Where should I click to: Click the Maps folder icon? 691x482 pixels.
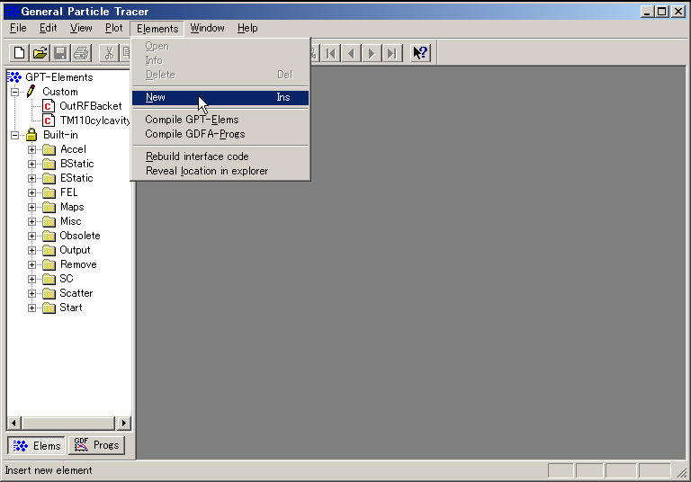coord(49,208)
